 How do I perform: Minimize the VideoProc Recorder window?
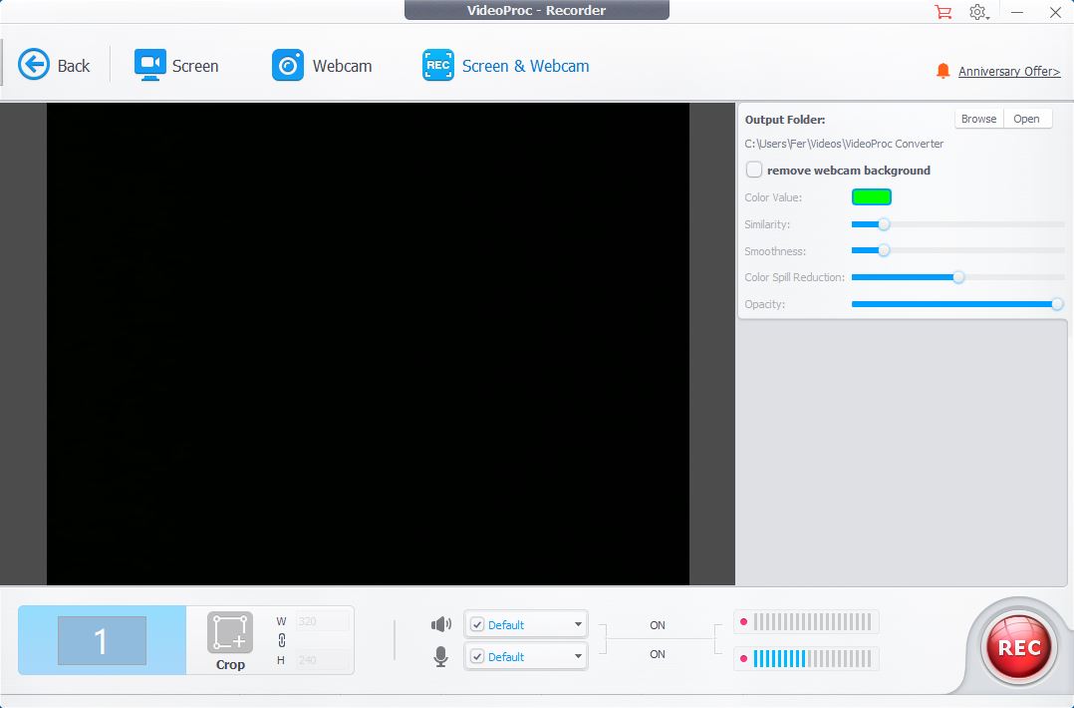1017,12
